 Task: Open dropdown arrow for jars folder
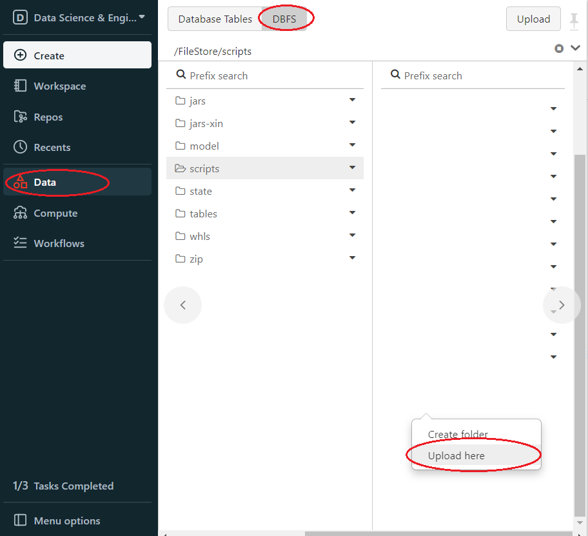[x=352, y=100]
